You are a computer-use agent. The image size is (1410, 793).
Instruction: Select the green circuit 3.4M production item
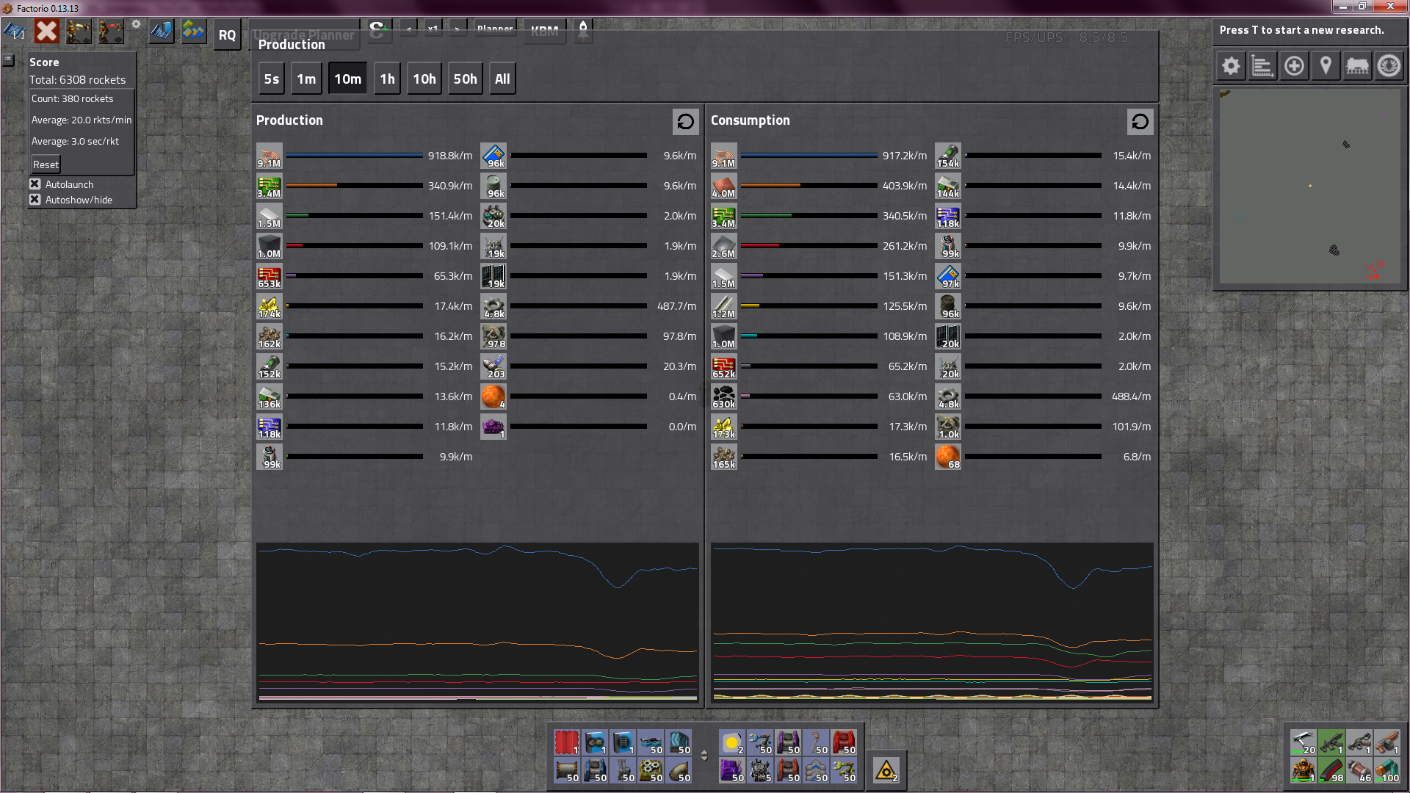tap(270, 186)
